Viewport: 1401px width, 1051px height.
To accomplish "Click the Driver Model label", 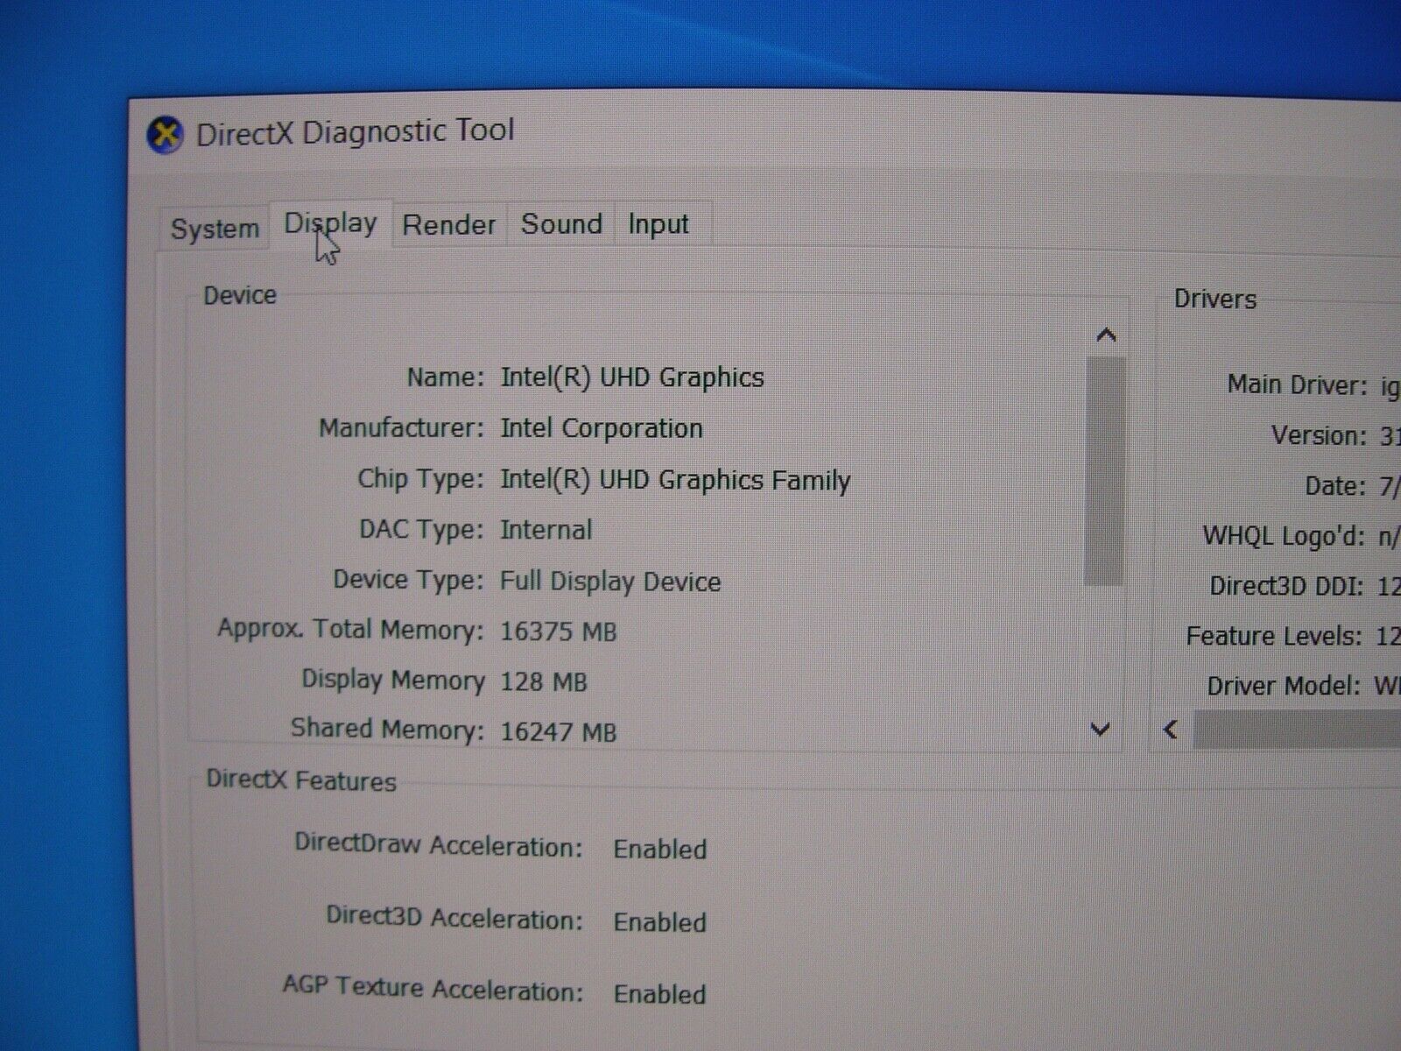I will click(1284, 686).
